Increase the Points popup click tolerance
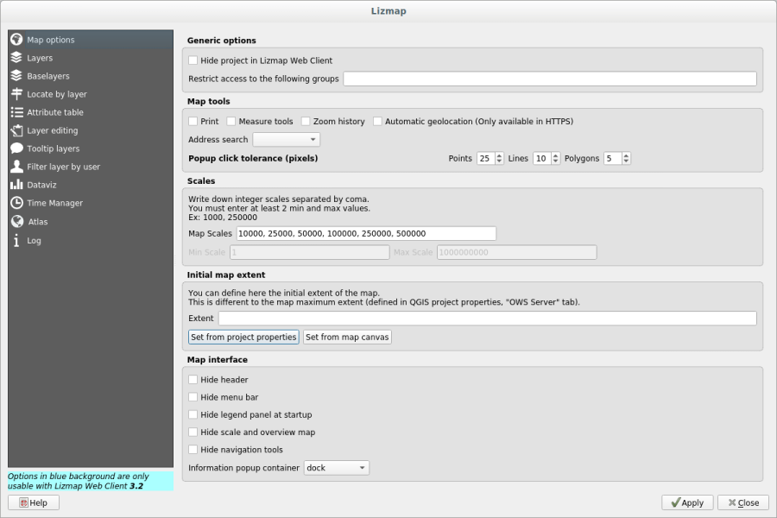Viewport: 777px width, 518px height. (499, 155)
